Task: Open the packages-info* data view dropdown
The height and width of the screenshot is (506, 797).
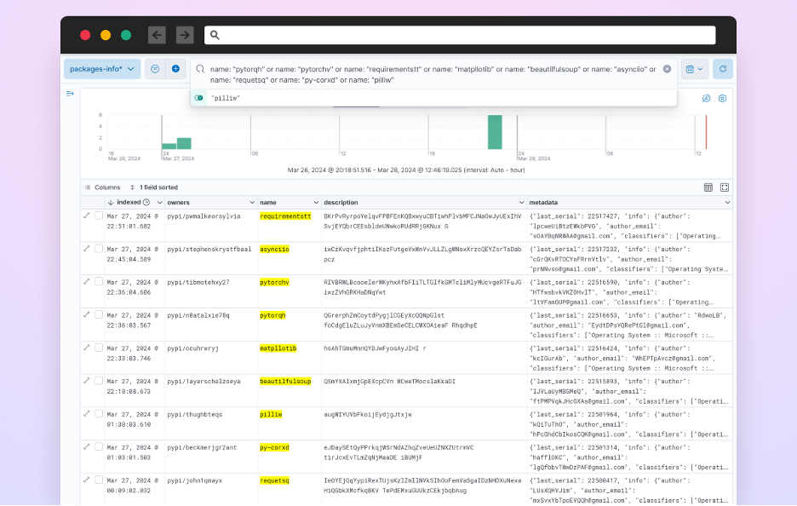Action: pyautogui.click(x=102, y=69)
